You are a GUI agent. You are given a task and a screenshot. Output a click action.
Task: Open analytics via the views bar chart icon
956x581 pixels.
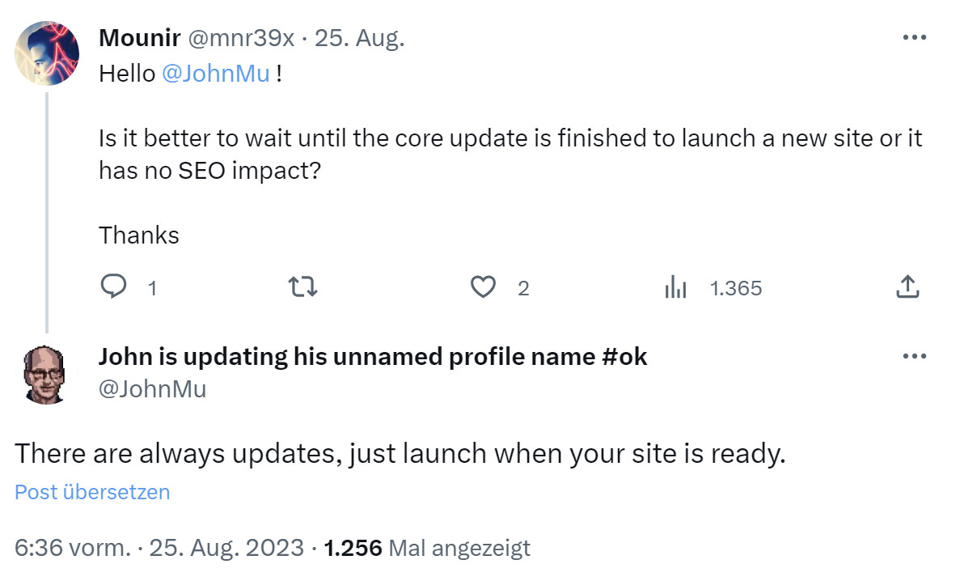coord(676,286)
